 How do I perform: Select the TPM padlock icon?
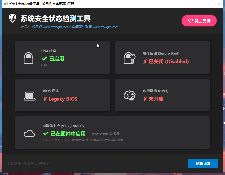[29, 58]
